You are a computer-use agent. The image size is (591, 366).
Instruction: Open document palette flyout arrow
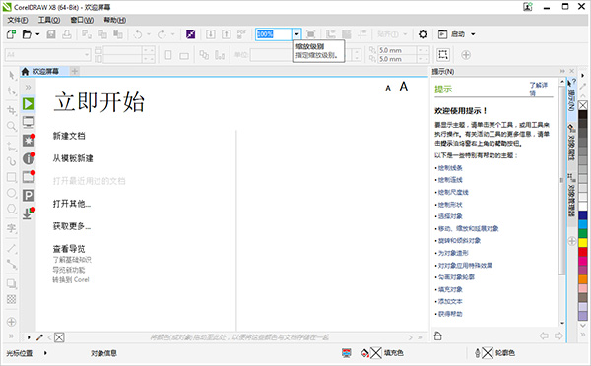tap(29, 337)
